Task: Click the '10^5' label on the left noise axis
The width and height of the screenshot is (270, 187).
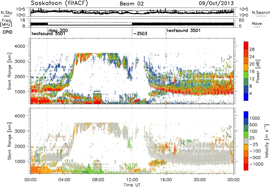Action: 21,9
